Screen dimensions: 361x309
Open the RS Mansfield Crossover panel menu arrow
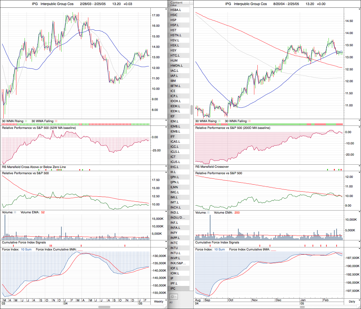(359, 167)
